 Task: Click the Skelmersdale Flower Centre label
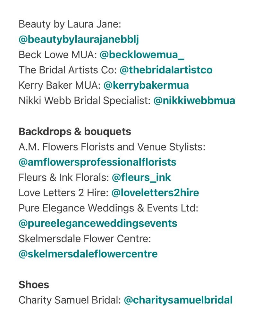pyautogui.click(x=85, y=239)
